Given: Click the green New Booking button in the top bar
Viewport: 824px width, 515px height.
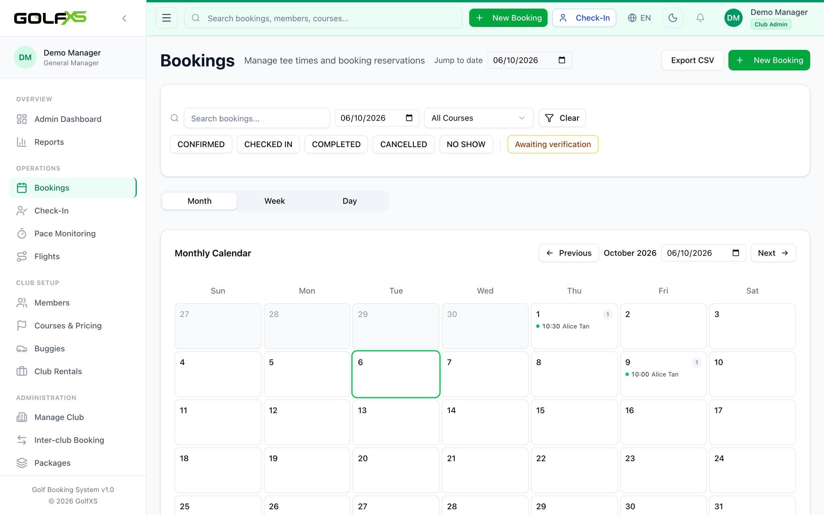Looking at the screenshot, I should (508, 18).
